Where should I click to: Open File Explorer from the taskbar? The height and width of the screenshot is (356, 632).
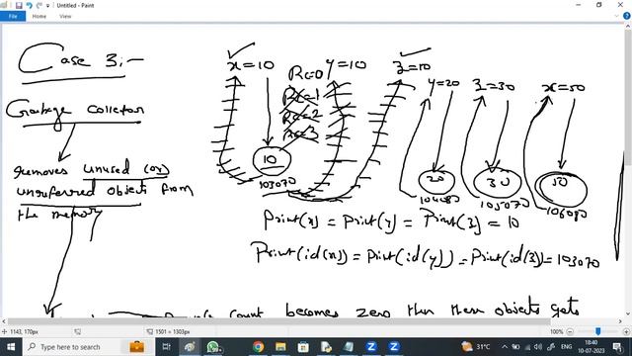tap(280, 347)
